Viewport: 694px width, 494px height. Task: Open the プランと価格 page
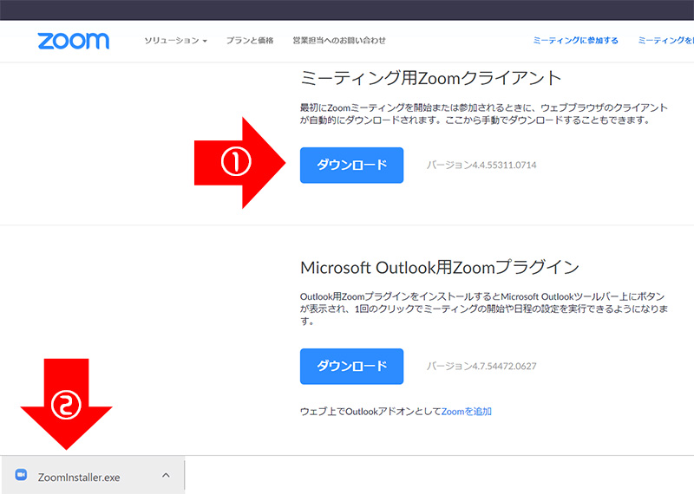tap(250, 41)
